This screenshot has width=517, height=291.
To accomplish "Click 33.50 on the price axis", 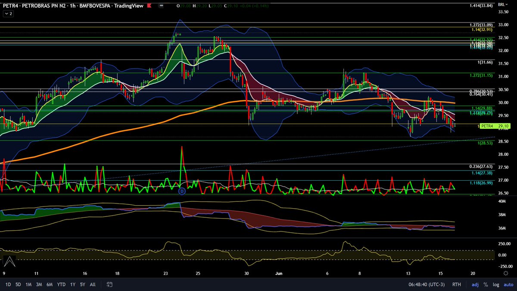I will click(x=503, y=12).
